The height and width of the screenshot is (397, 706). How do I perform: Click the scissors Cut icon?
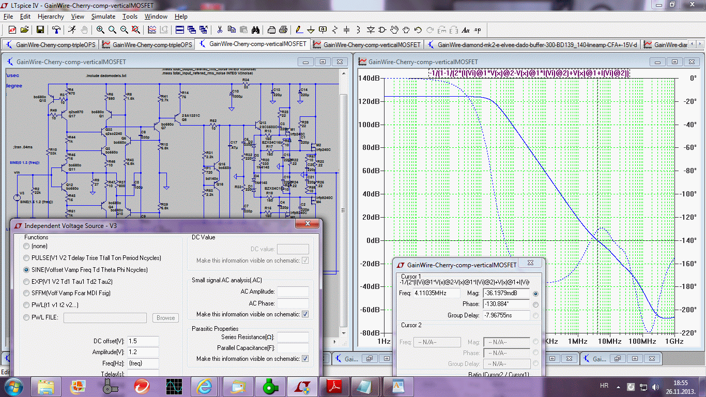tap(220, 29)
